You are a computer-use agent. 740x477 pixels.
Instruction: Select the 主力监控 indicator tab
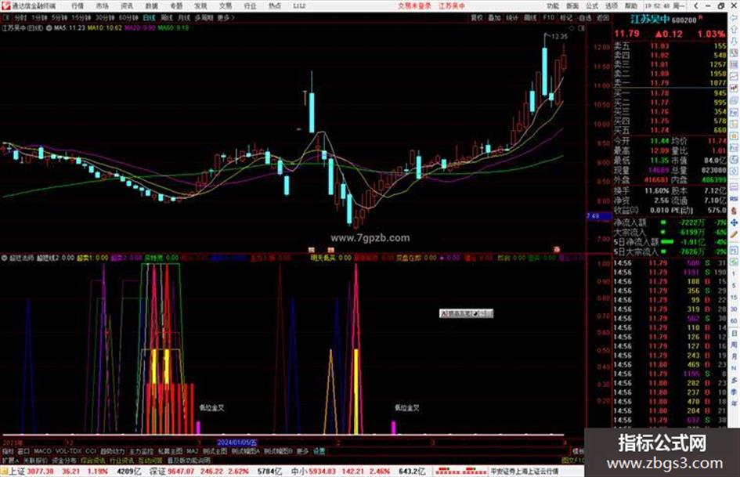[x=141, y=451]
